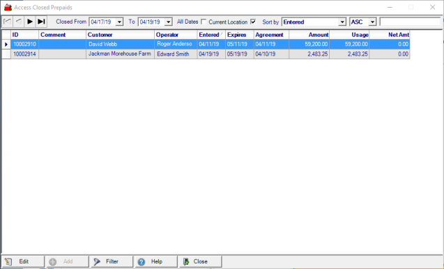Click the search field beside ASC

coord(410,22)
